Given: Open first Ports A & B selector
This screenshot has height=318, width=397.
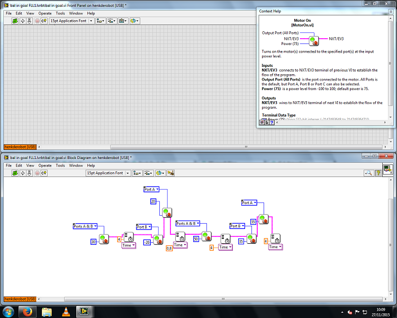Looking at the screenshot, I should 85,226.
